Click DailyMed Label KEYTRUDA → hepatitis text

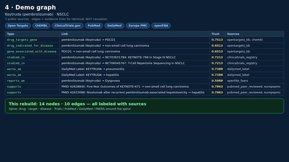90,75
